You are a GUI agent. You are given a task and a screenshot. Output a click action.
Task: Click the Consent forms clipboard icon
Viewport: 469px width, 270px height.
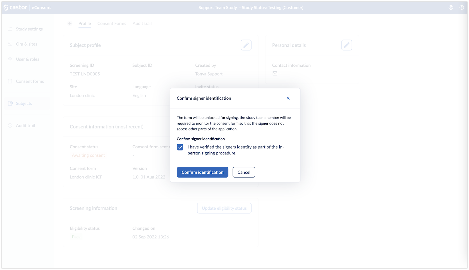pyautogui.click(x=10, y=81)
